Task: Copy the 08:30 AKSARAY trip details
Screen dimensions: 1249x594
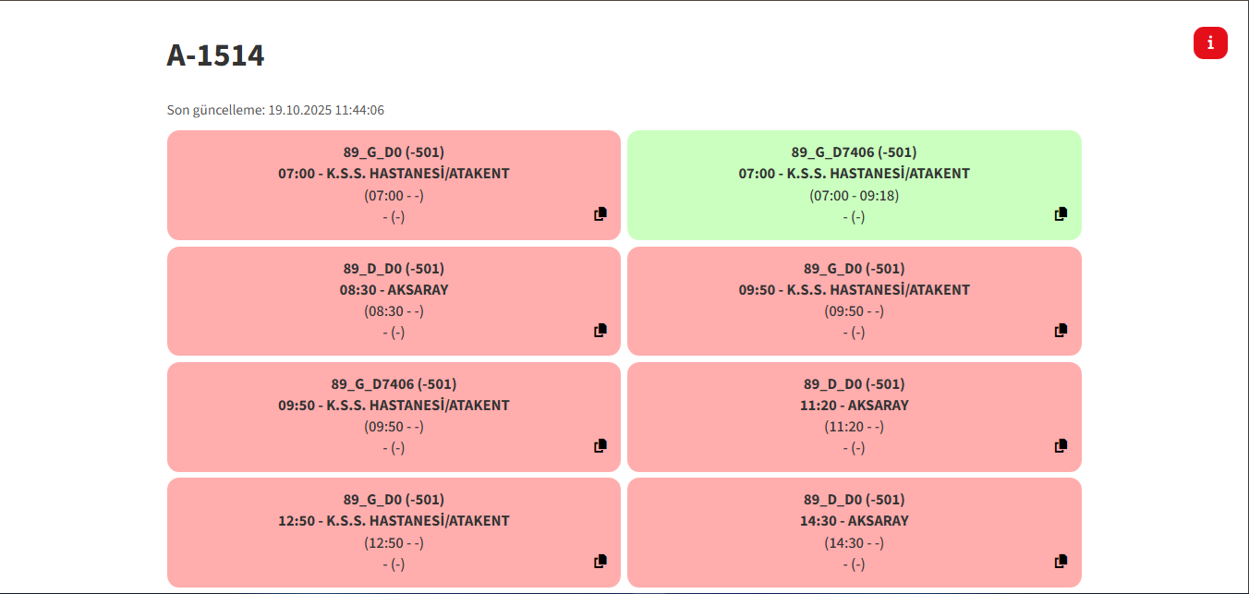Action: click(600, 330)
